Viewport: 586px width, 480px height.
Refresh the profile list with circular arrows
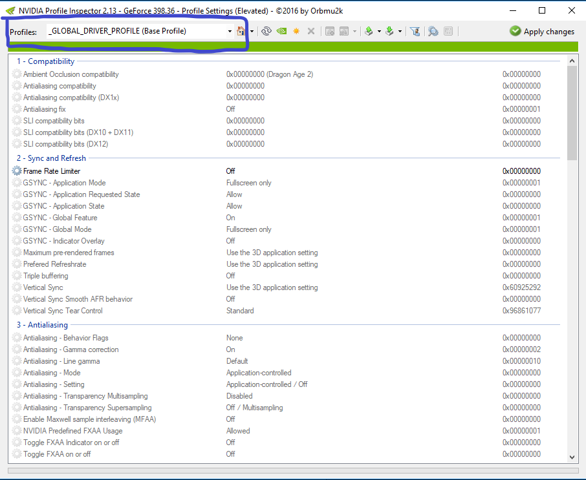tap(266, 32)
